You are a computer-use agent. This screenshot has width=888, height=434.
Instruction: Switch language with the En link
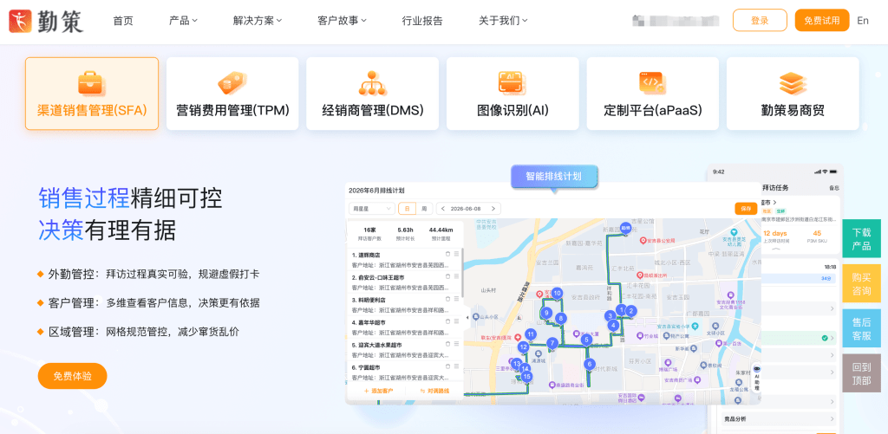tap(863, 21)
